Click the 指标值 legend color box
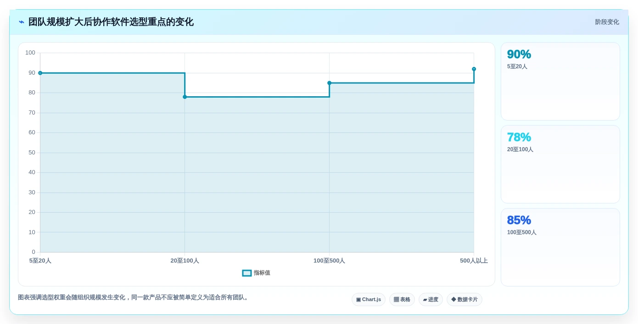Viewport: 638px width, 324px height. [x=247, y=273]
